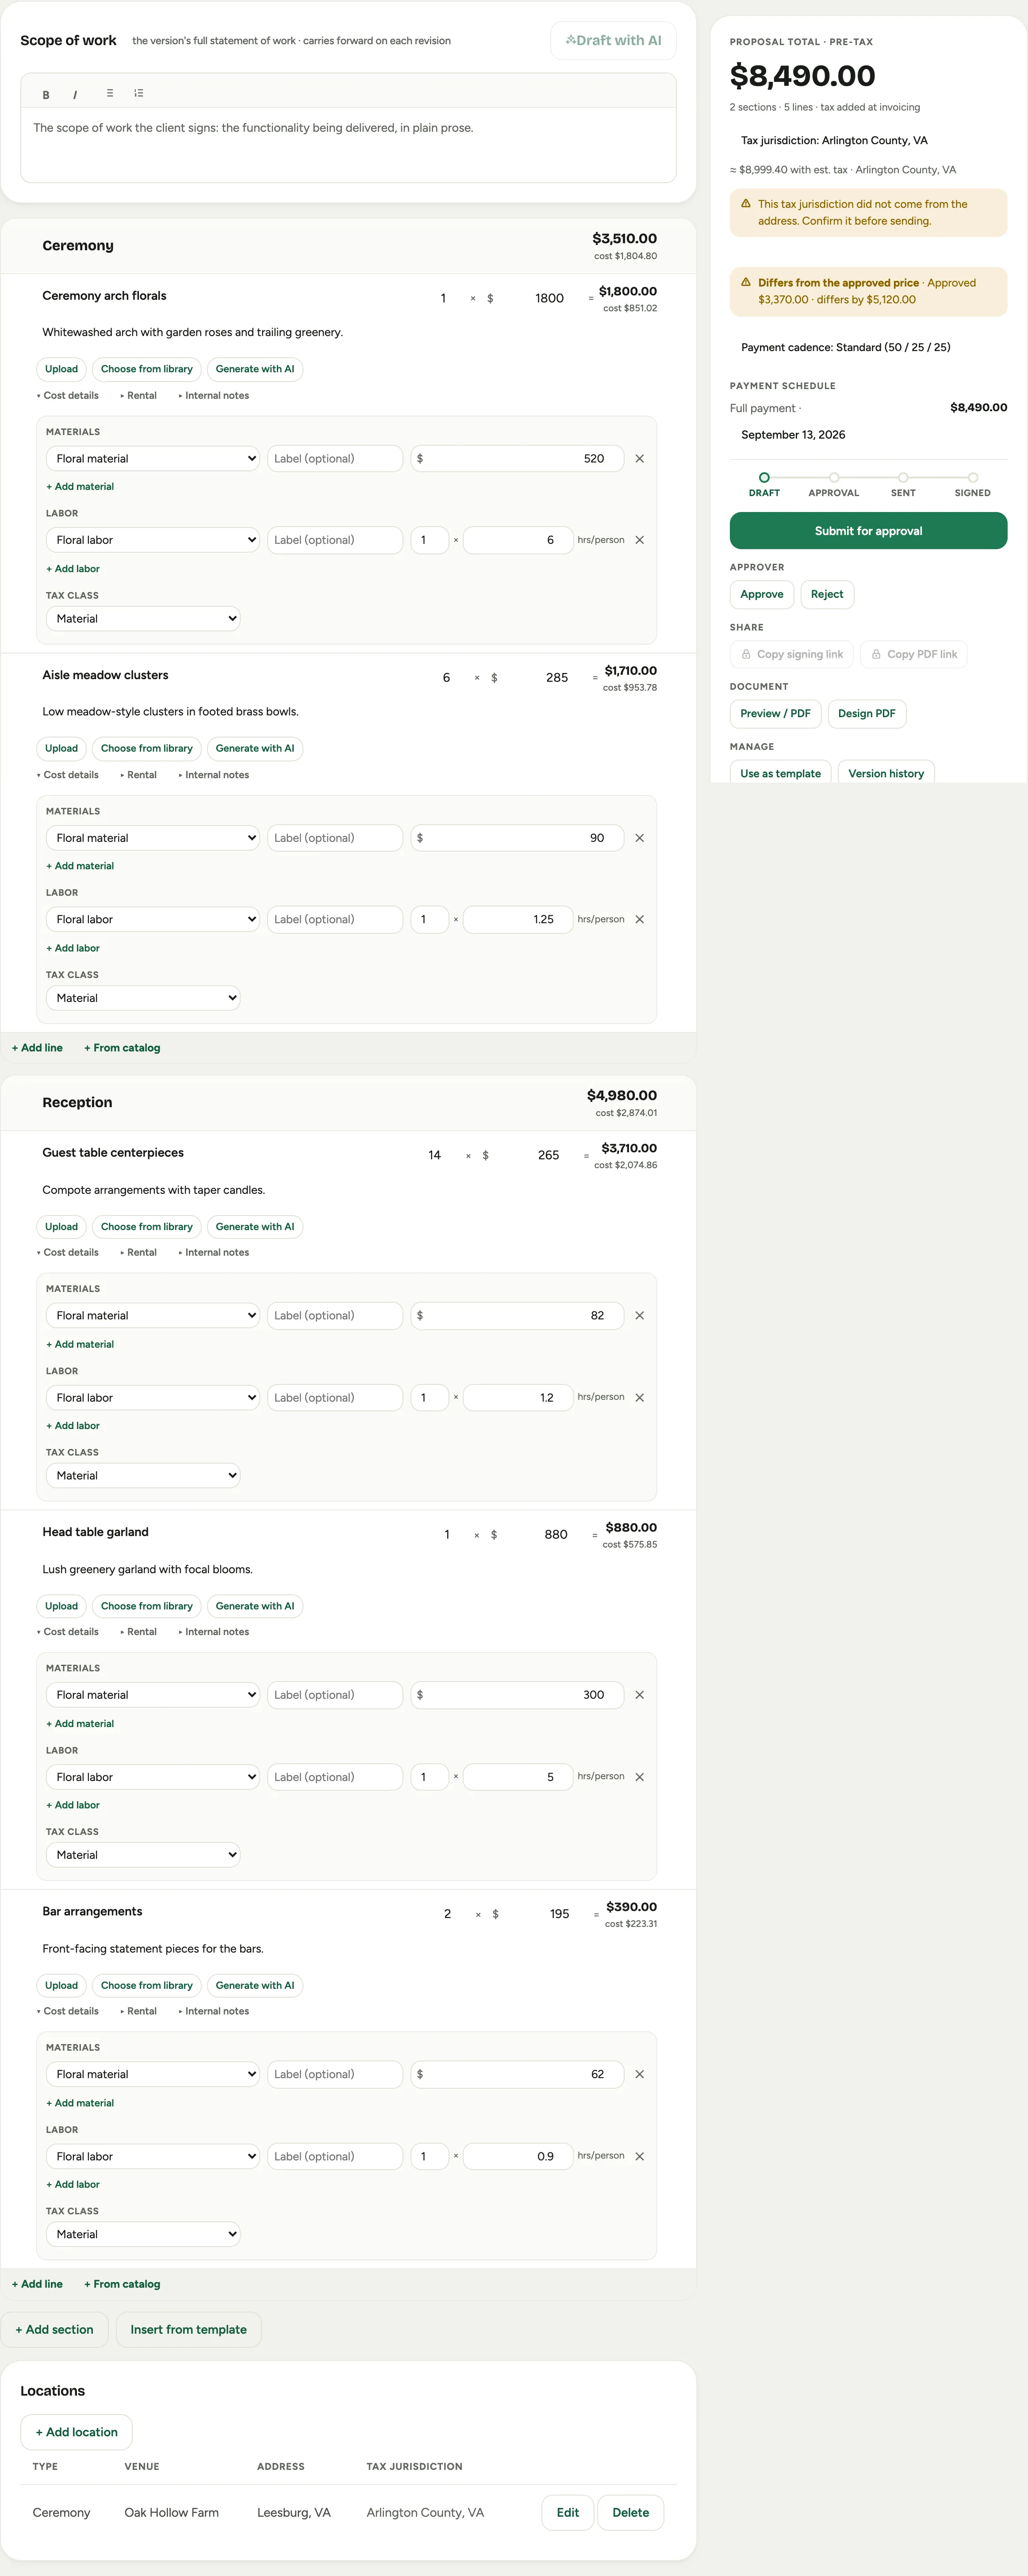Remove the 0.9 hrs/person labor row
Screen dimensions: 1028x2576
(640, 2156)
